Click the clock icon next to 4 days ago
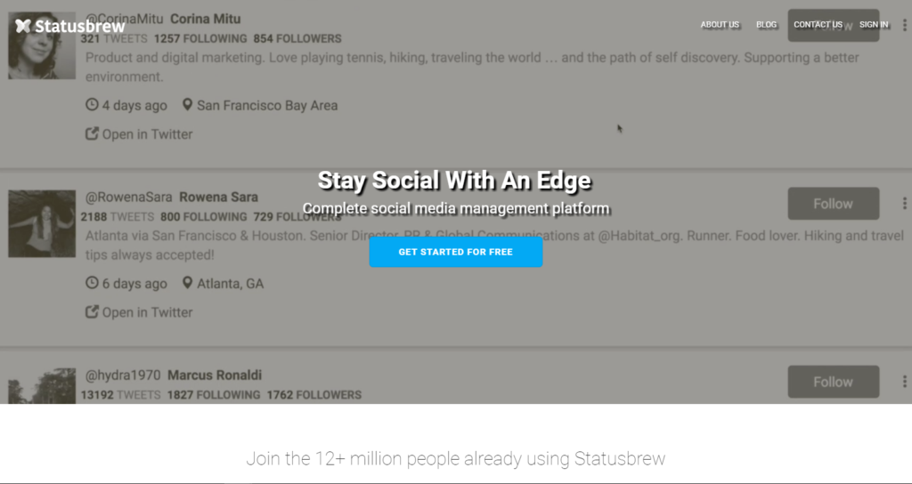The height and width of the screenshot is (484, 912). [92, 105]
